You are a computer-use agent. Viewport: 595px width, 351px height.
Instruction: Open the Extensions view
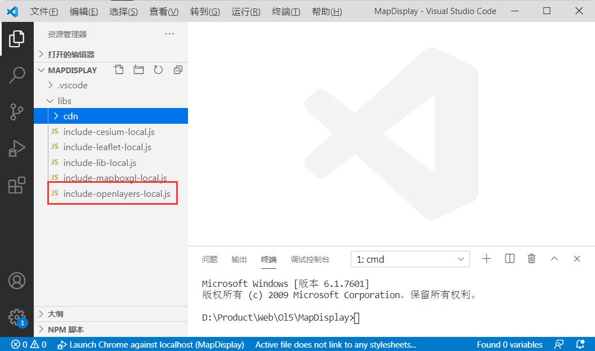click(x=17, y=186)
